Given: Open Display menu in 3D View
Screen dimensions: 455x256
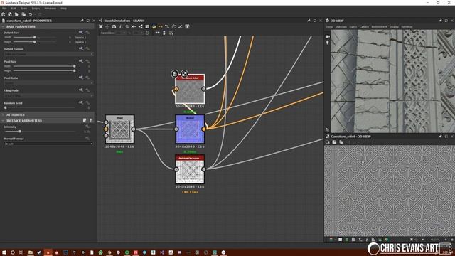Looking at the screenshot, I should click(394, 27).
